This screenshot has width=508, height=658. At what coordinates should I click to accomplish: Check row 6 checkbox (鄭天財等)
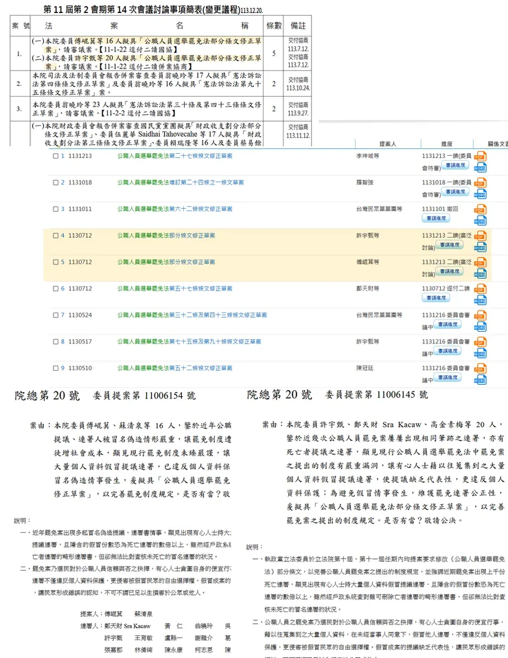(x=56, y=288)
